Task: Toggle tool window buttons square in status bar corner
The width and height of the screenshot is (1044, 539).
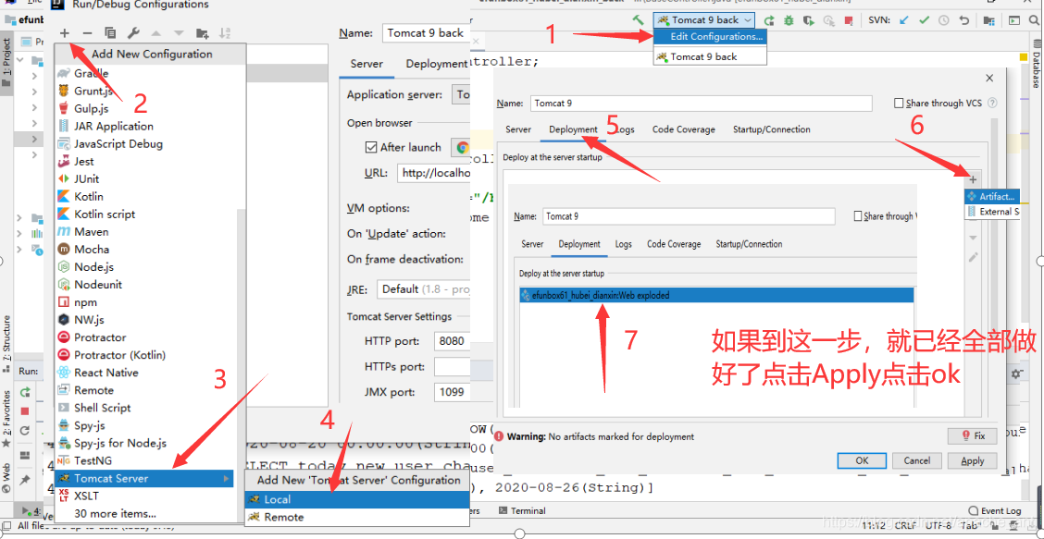Action: coord(6,526)
